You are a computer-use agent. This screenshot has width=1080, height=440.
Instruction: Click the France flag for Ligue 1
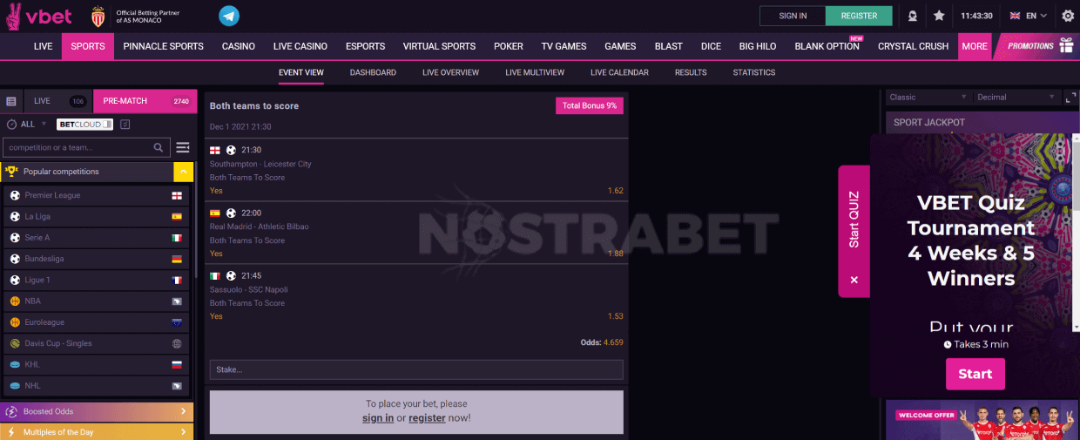tap(177, 280)
